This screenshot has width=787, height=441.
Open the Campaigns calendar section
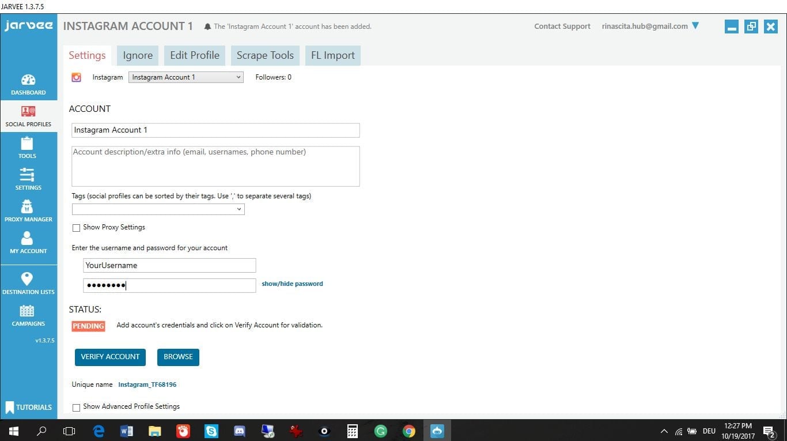point(28,315)
